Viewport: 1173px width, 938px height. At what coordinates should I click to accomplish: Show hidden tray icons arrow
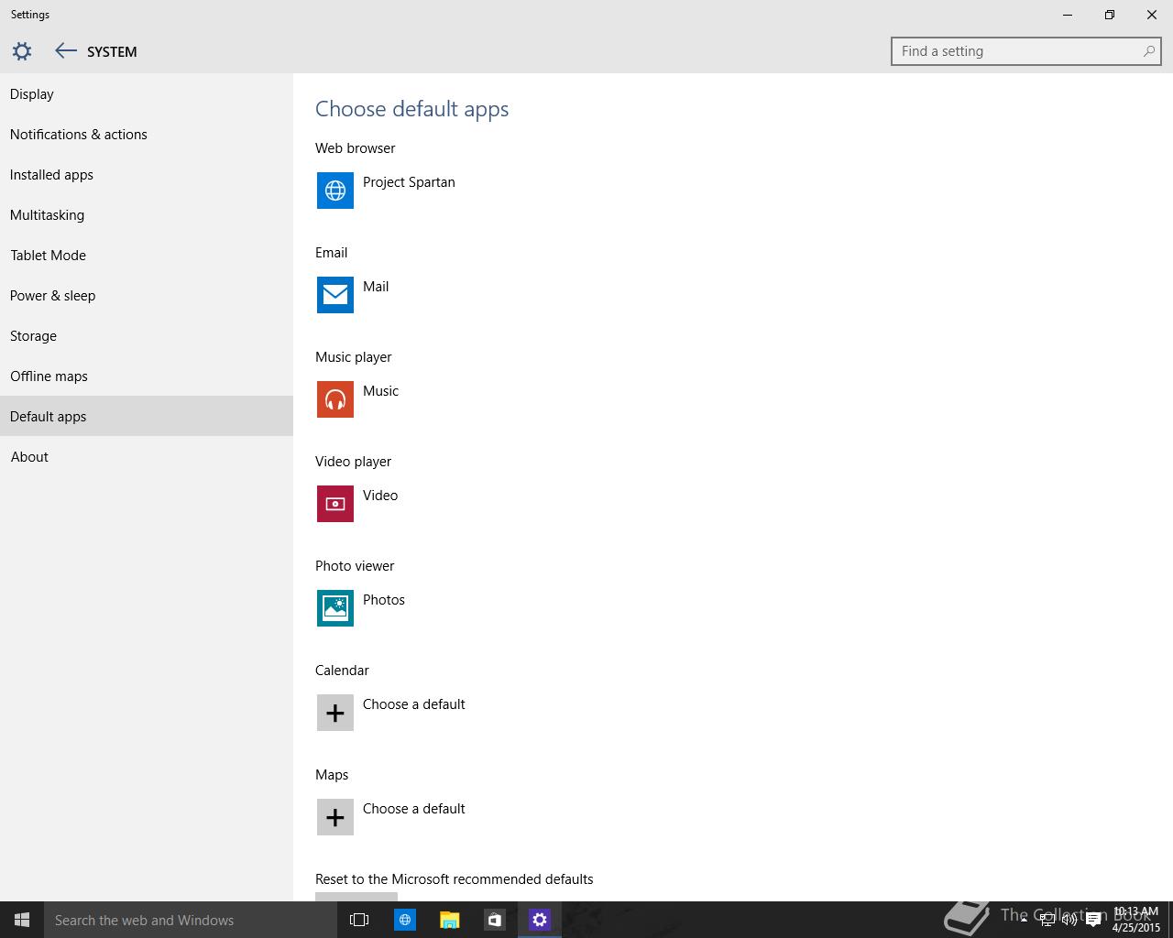point(1024,920)
